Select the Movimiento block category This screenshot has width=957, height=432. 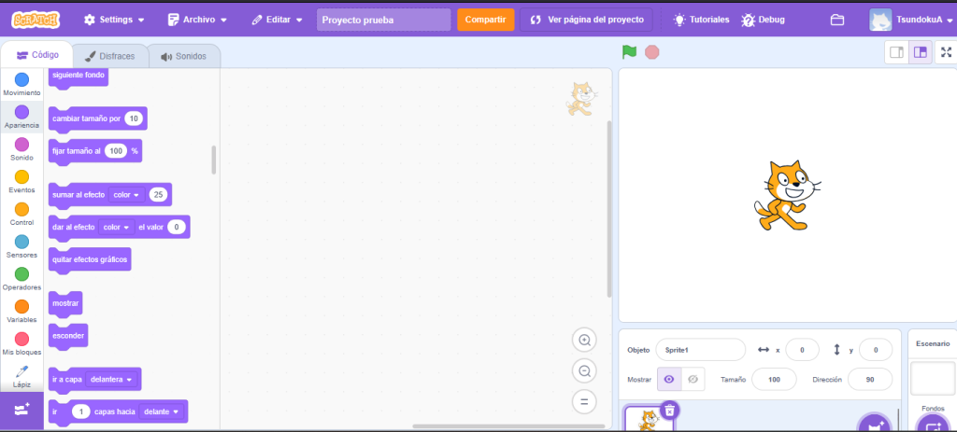(x=22, y=85)
